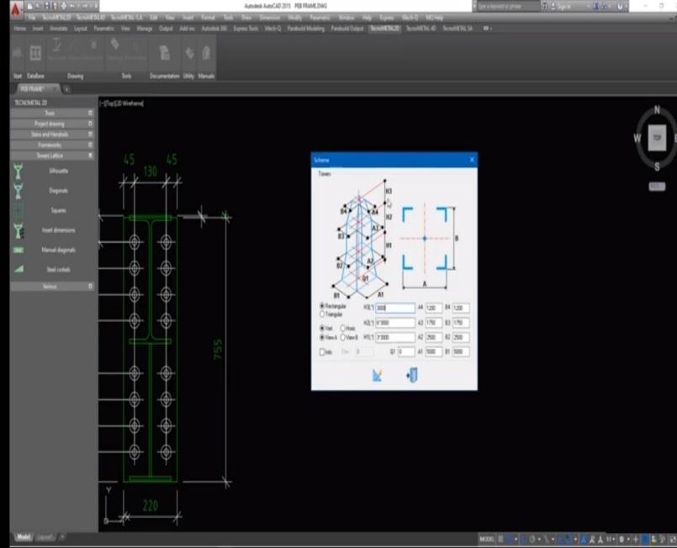Click the Silhouette command label
Screen dimensions: 677x548
[x=58, y=171]
